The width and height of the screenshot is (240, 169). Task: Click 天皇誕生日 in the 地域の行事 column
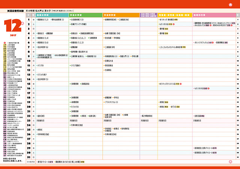[x=197, y=120]
